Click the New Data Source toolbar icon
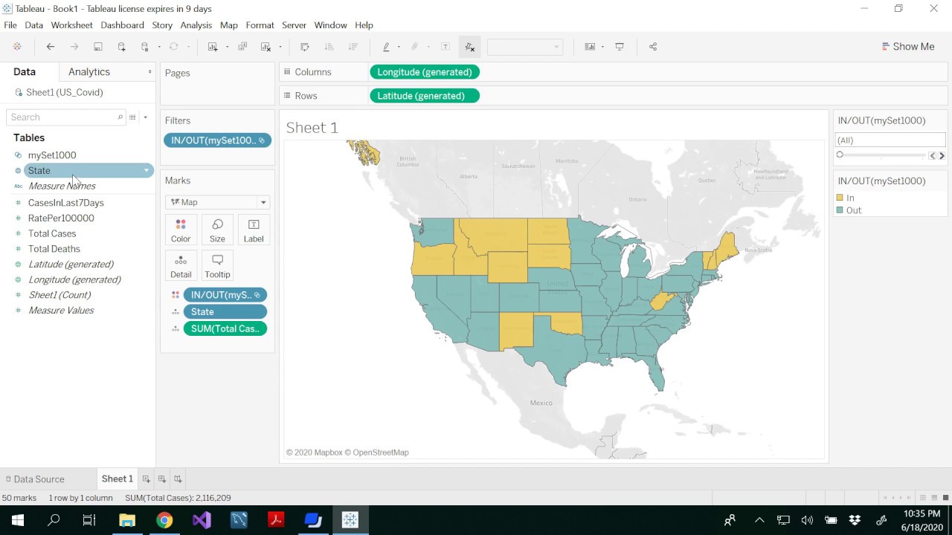The height and width of the screenshot is (535, 952). coord(122,47)
